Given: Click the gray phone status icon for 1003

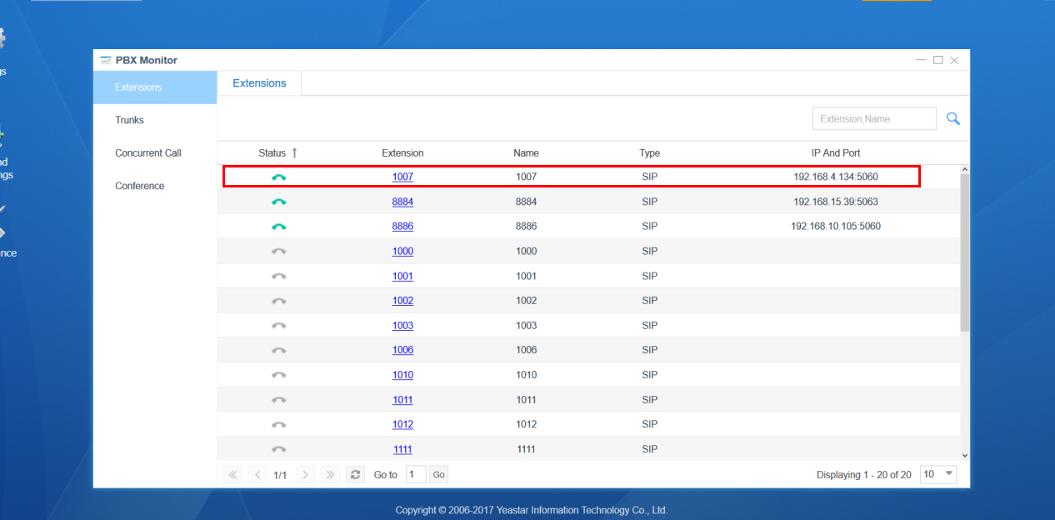Looking at the screenshot, I should pos(278,326).
